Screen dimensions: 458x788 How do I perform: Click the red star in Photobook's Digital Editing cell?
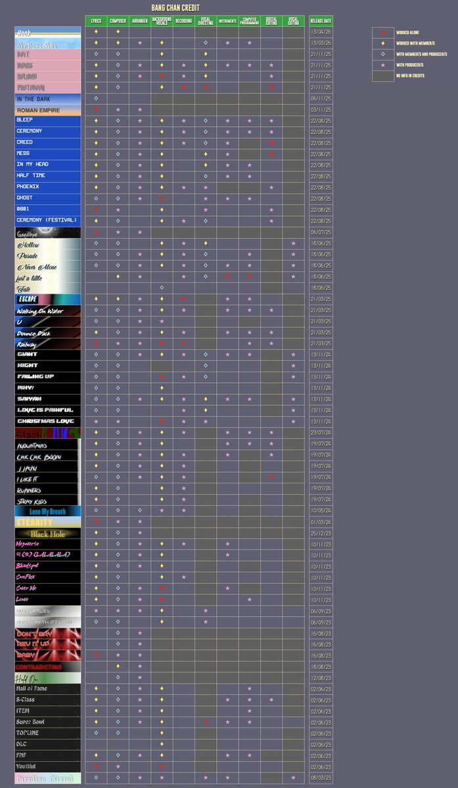pos(271,87)
